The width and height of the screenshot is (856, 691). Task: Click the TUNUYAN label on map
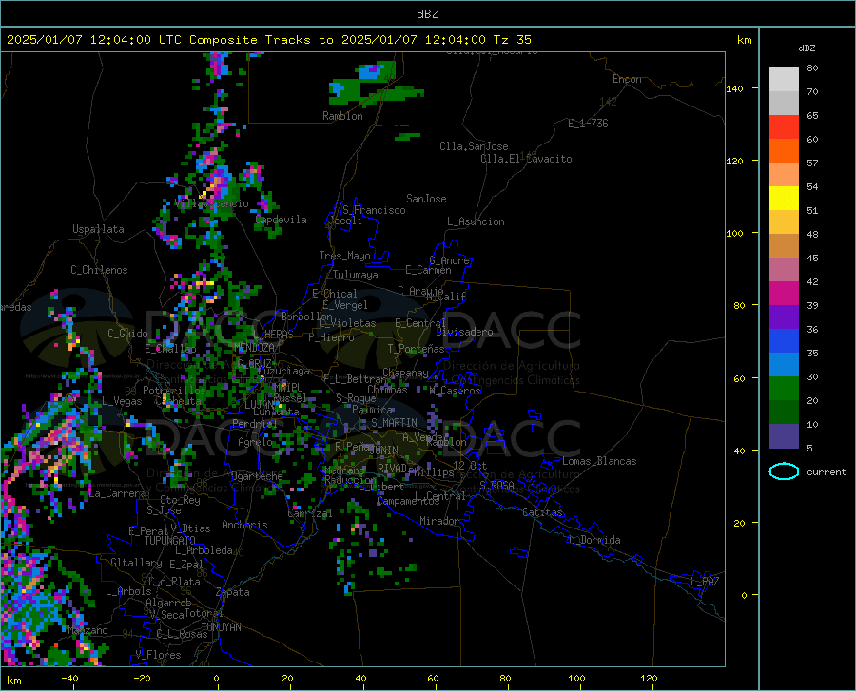point(221,626)
